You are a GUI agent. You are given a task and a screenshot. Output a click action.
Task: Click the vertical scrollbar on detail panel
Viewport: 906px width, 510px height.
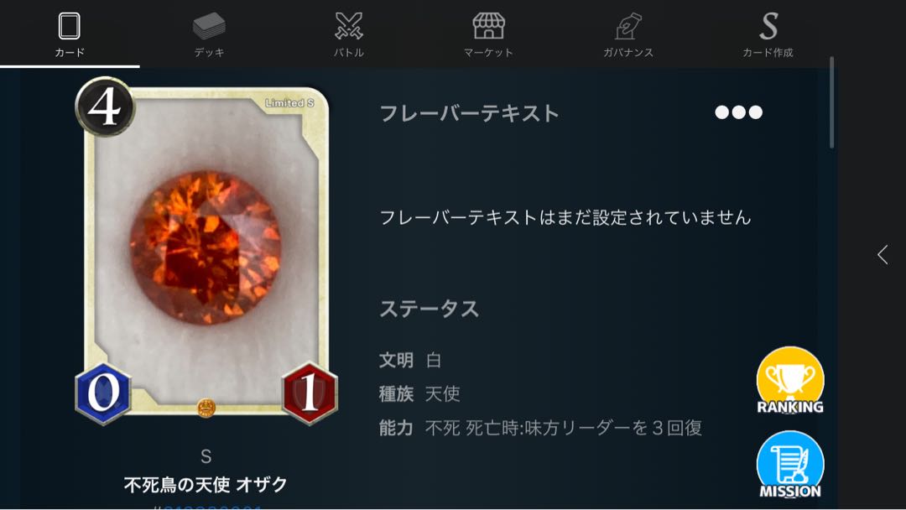[832, 102]
